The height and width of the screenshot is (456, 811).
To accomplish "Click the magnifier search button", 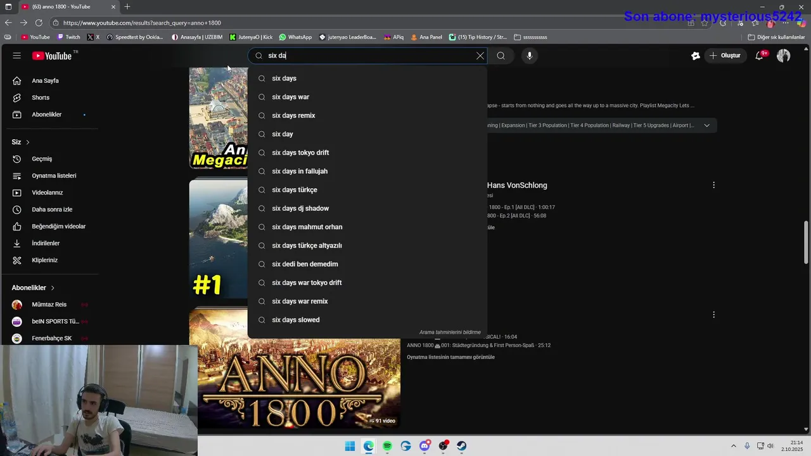I will click(501, 56).
